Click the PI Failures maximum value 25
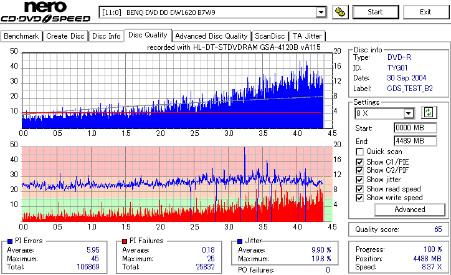The width and height of the screenshot is (451, 275). 211,259
